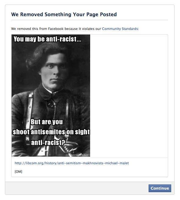Screen dimensions: 180x200
Task: Click the coat button on the man's chest
Action: point(51,104)
